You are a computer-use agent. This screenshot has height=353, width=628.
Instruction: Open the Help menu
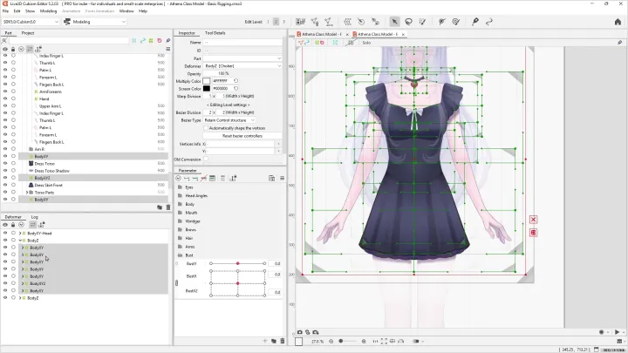pos(143,11)
